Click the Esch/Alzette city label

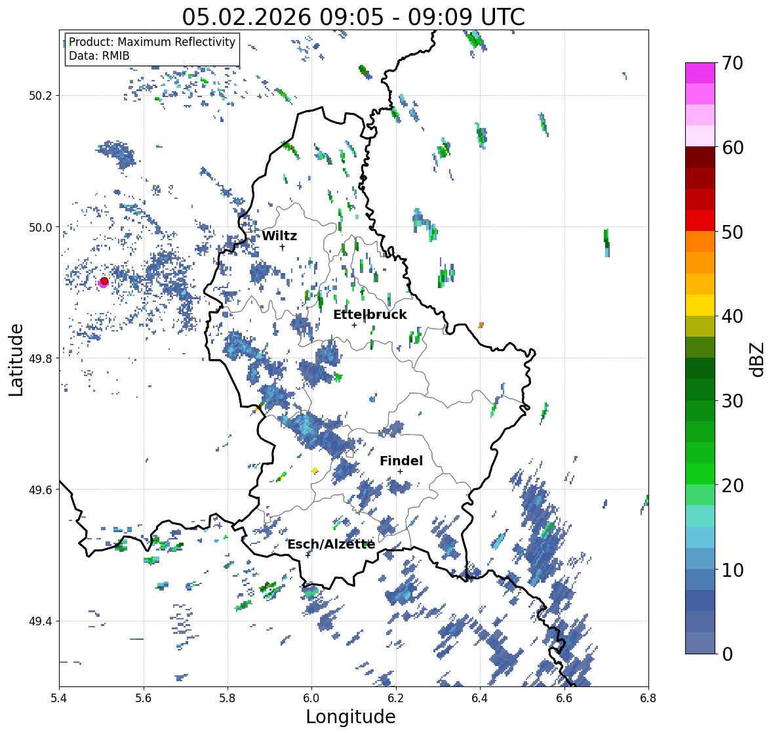point(331,544)
